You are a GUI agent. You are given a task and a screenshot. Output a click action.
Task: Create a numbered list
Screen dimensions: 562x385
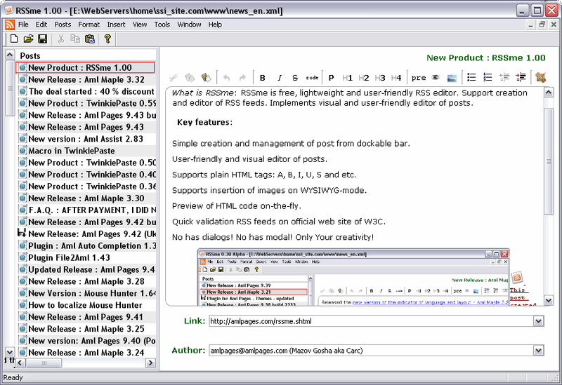488,77
